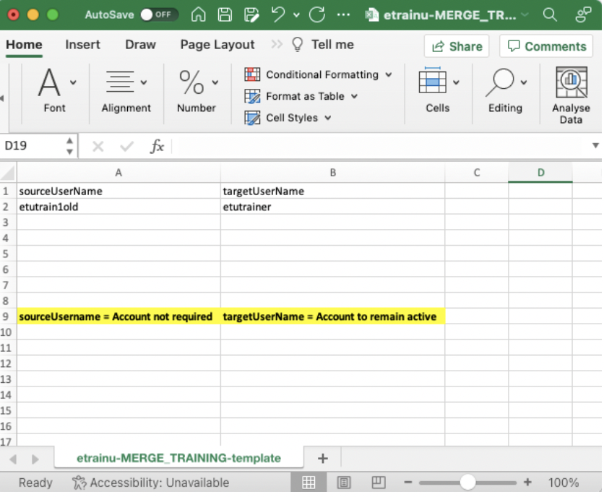Open the Comments button
604x497 pixels.
point(546,46)
